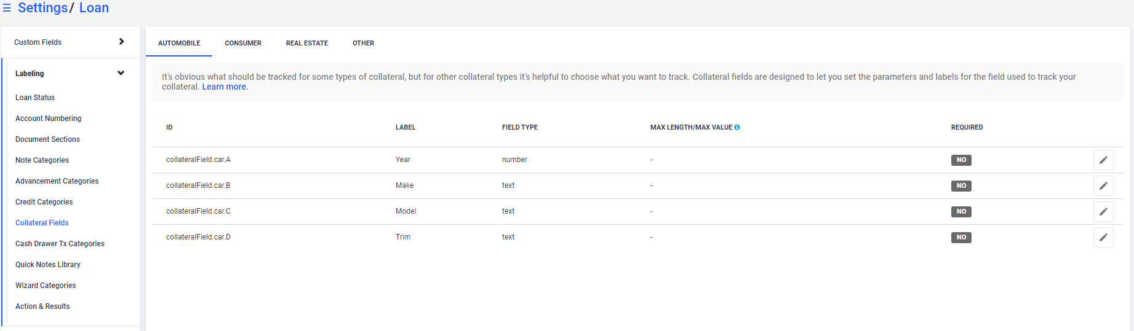Viewport: 1134px width, 331px height.
Task: Open Account Numbering settings
Action: click(x=48, y=119)
